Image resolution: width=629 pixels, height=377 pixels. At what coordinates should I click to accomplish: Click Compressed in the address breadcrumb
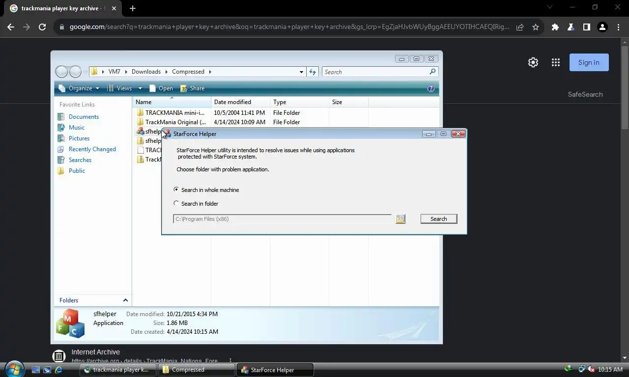pyautogui.click(x=188, y=72)
